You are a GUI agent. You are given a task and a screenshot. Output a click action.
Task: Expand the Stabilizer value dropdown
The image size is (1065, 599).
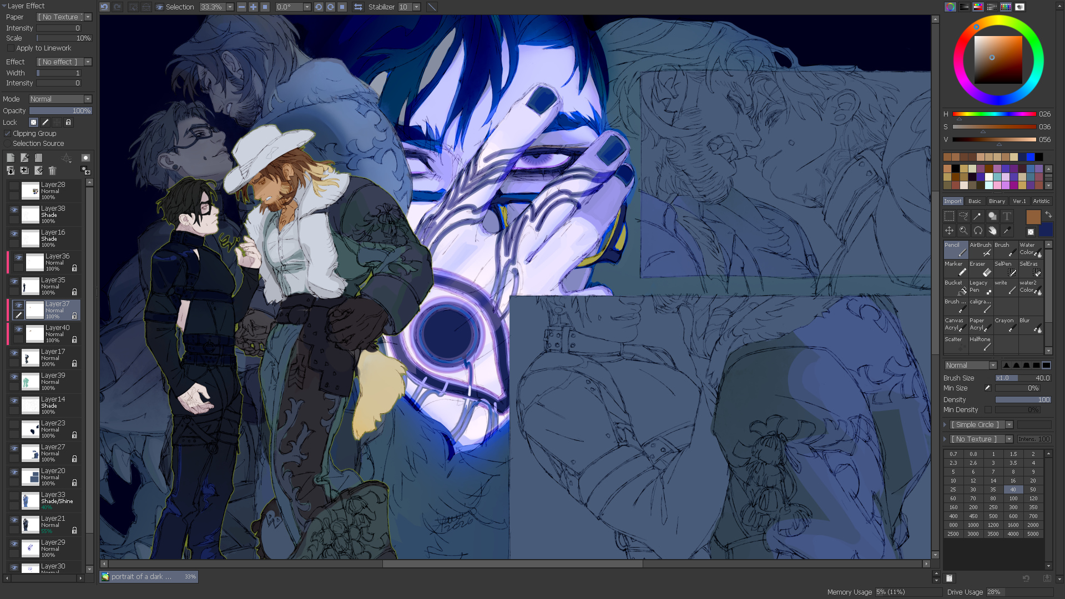click(x=416, y=7)
